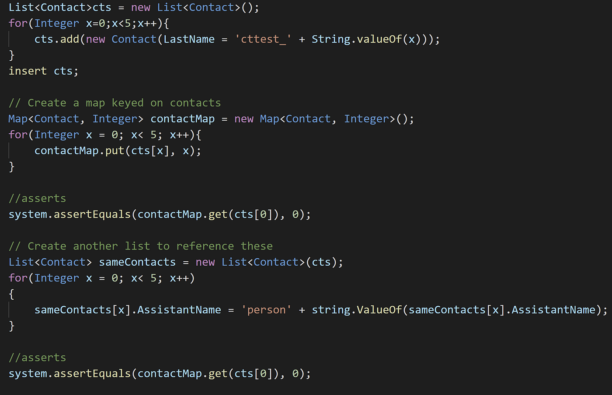Image resolution: width=612 pixels, height=395 pixels.
Task: Click the 'List<Contact>cts' declaration at top
Action: [60, 7]
